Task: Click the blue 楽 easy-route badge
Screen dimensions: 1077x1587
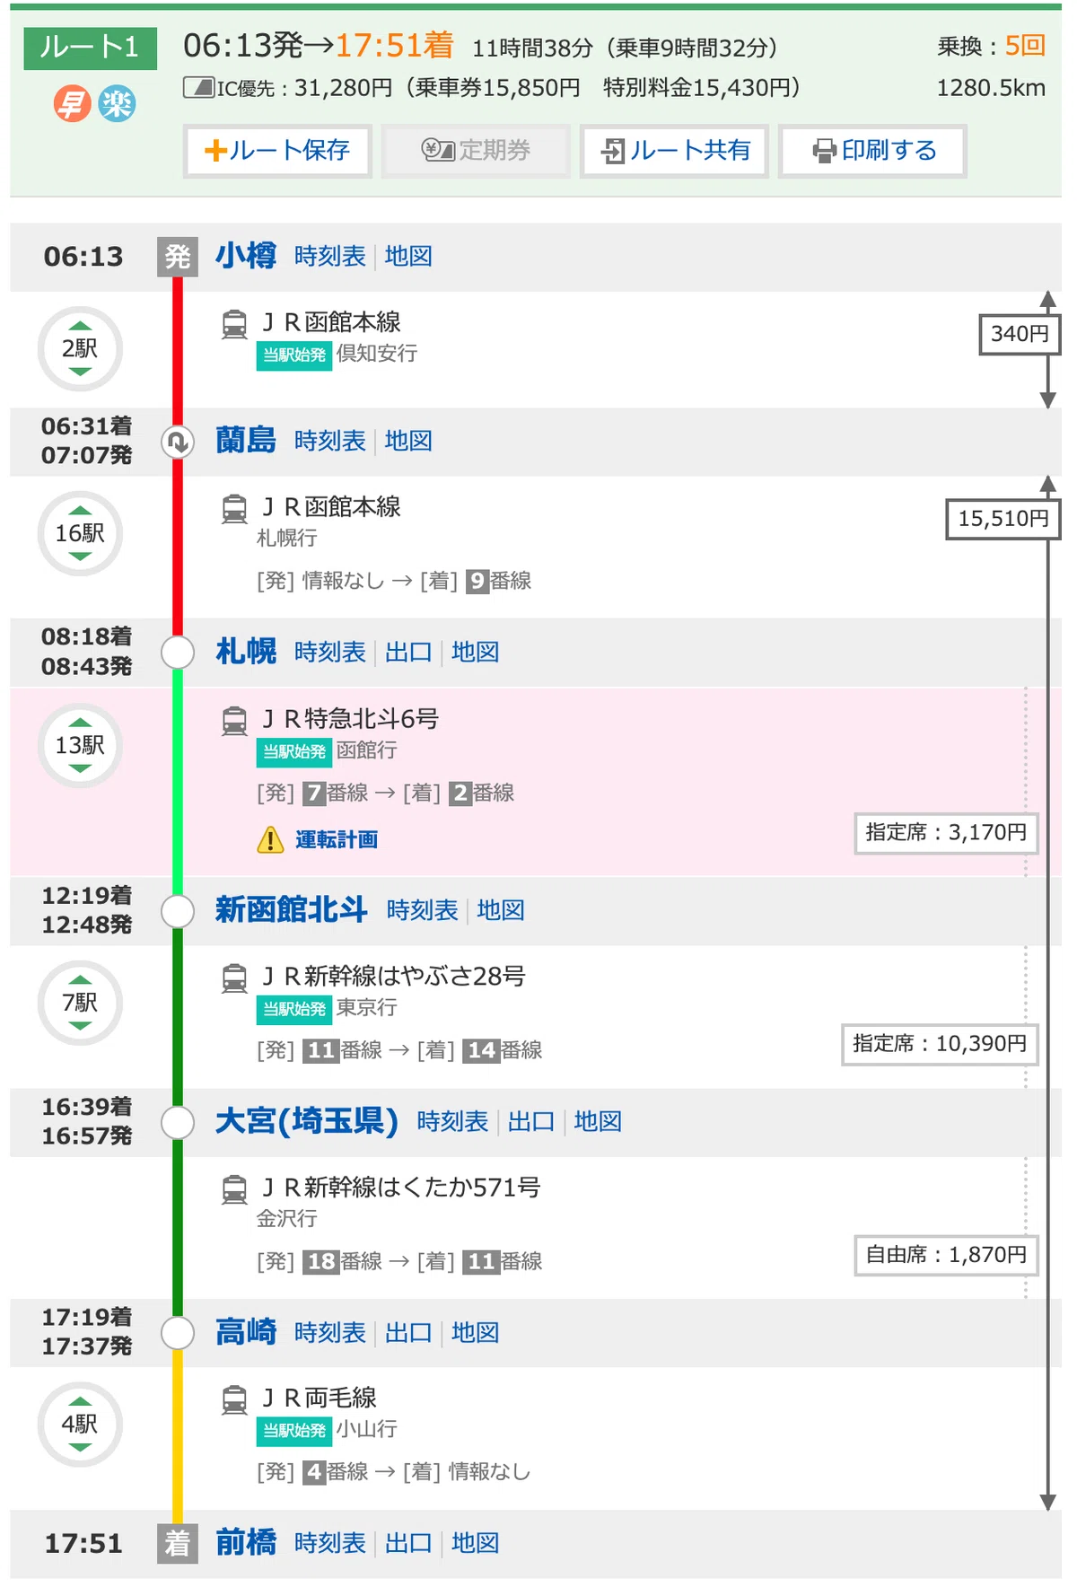Action: 117,104
